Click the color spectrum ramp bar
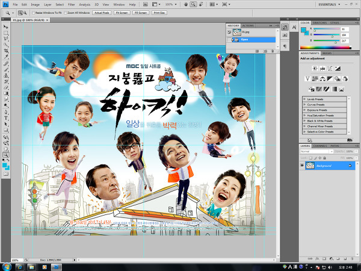 tap(326, 48)
